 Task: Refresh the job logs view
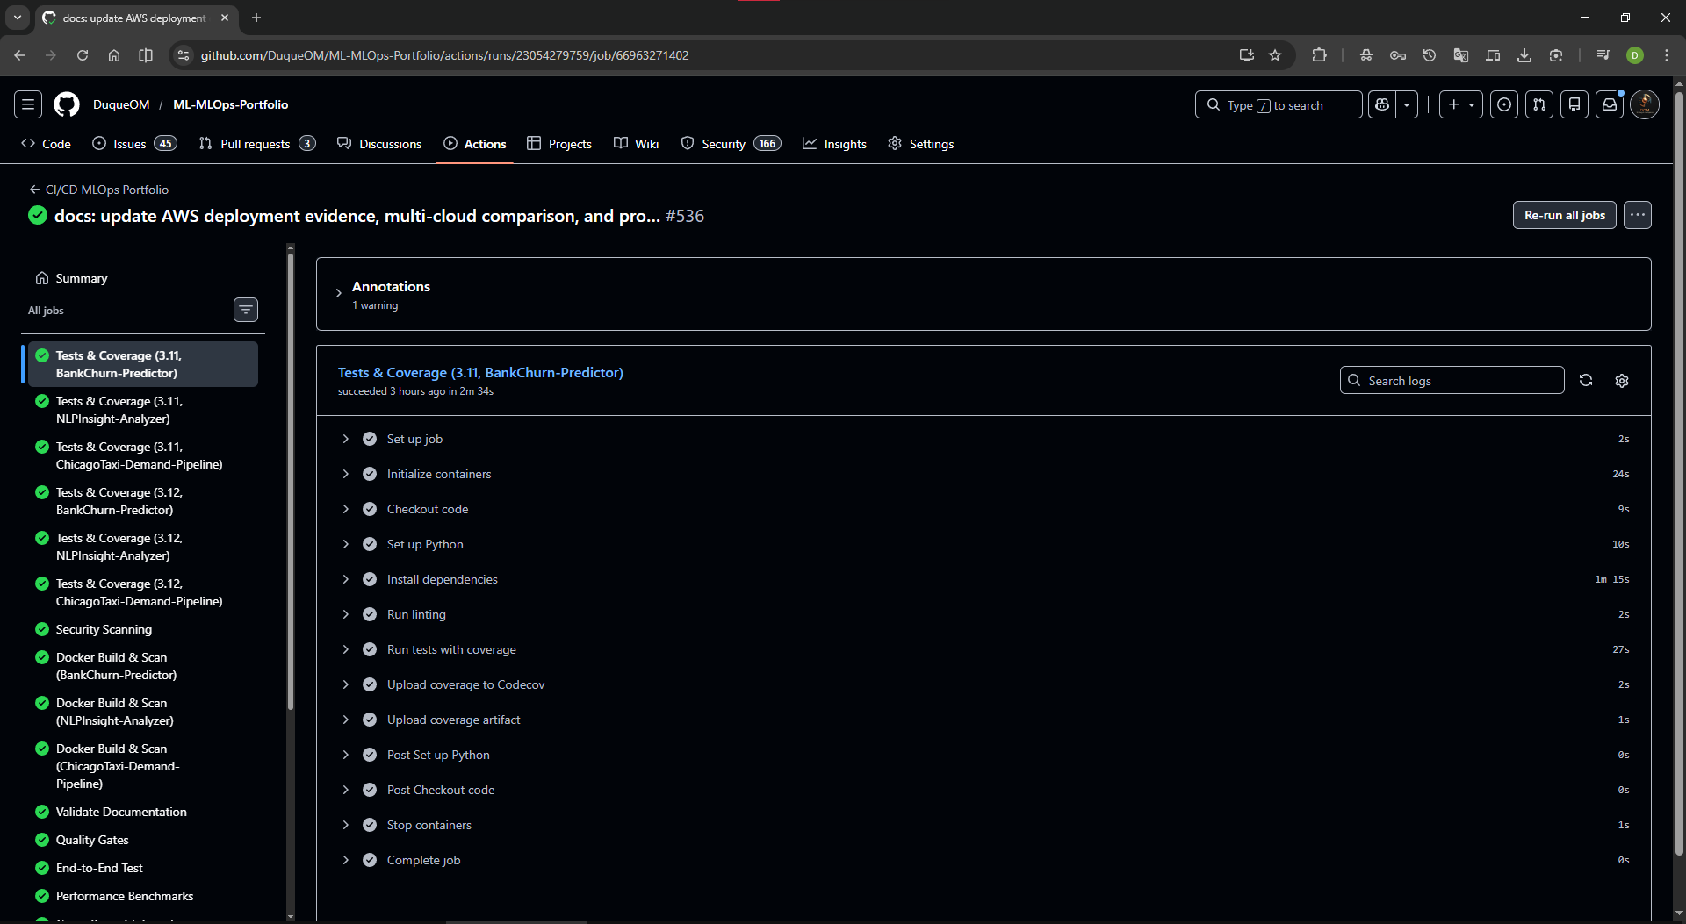click(1586, 380)
